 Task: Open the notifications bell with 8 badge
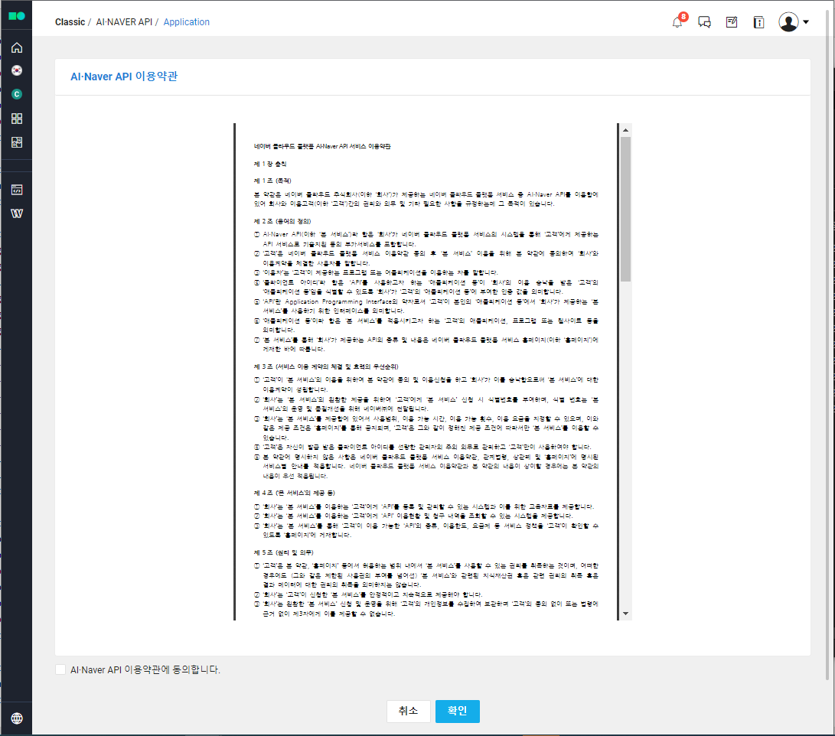(678, 21)
